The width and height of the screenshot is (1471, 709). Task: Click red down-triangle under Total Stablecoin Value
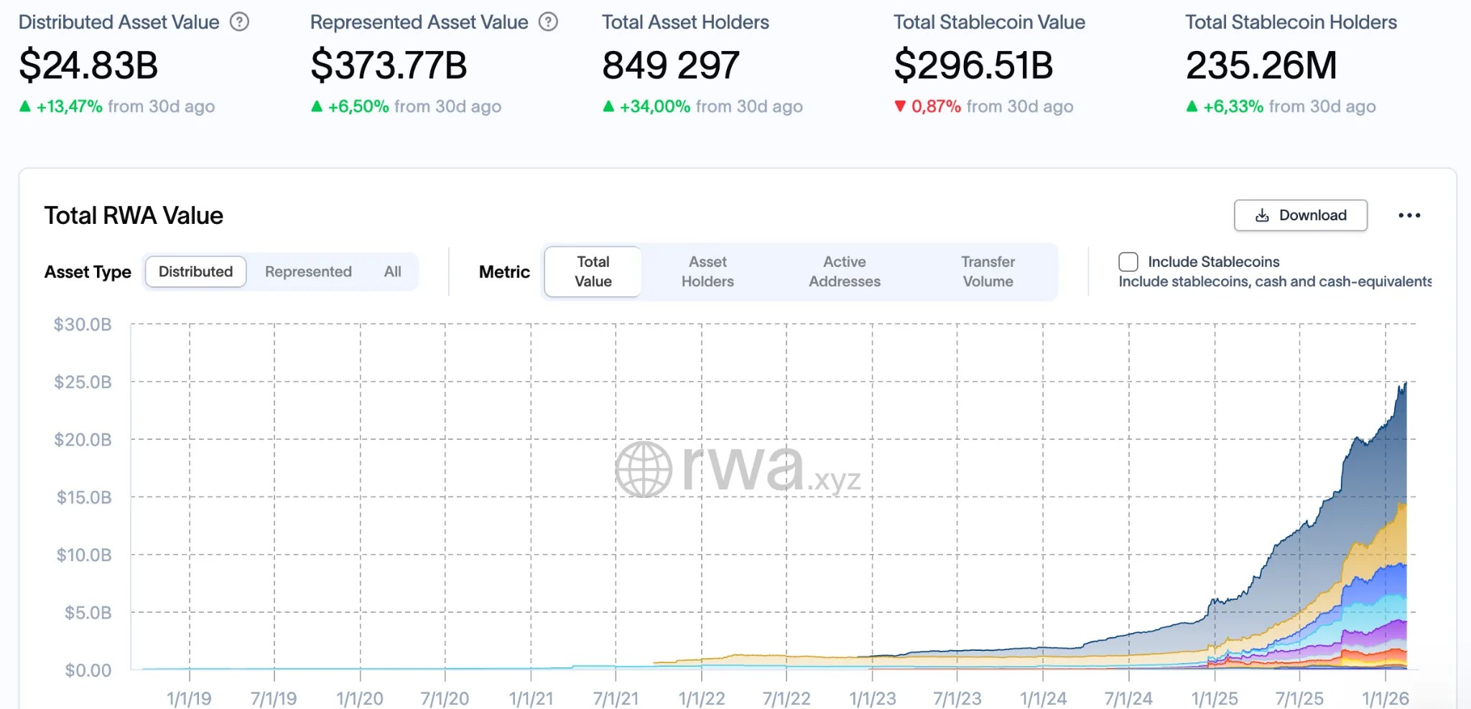click(x=900, y=106)
